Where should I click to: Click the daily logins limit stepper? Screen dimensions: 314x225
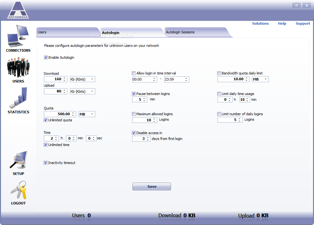239,120
